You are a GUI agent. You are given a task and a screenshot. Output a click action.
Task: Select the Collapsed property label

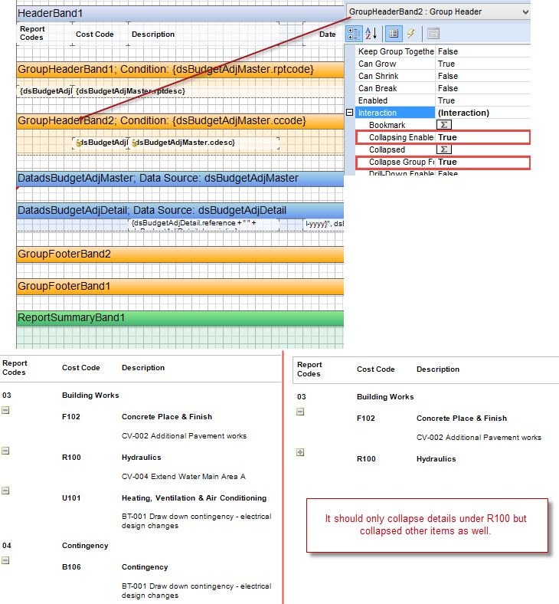coord(387,149)
